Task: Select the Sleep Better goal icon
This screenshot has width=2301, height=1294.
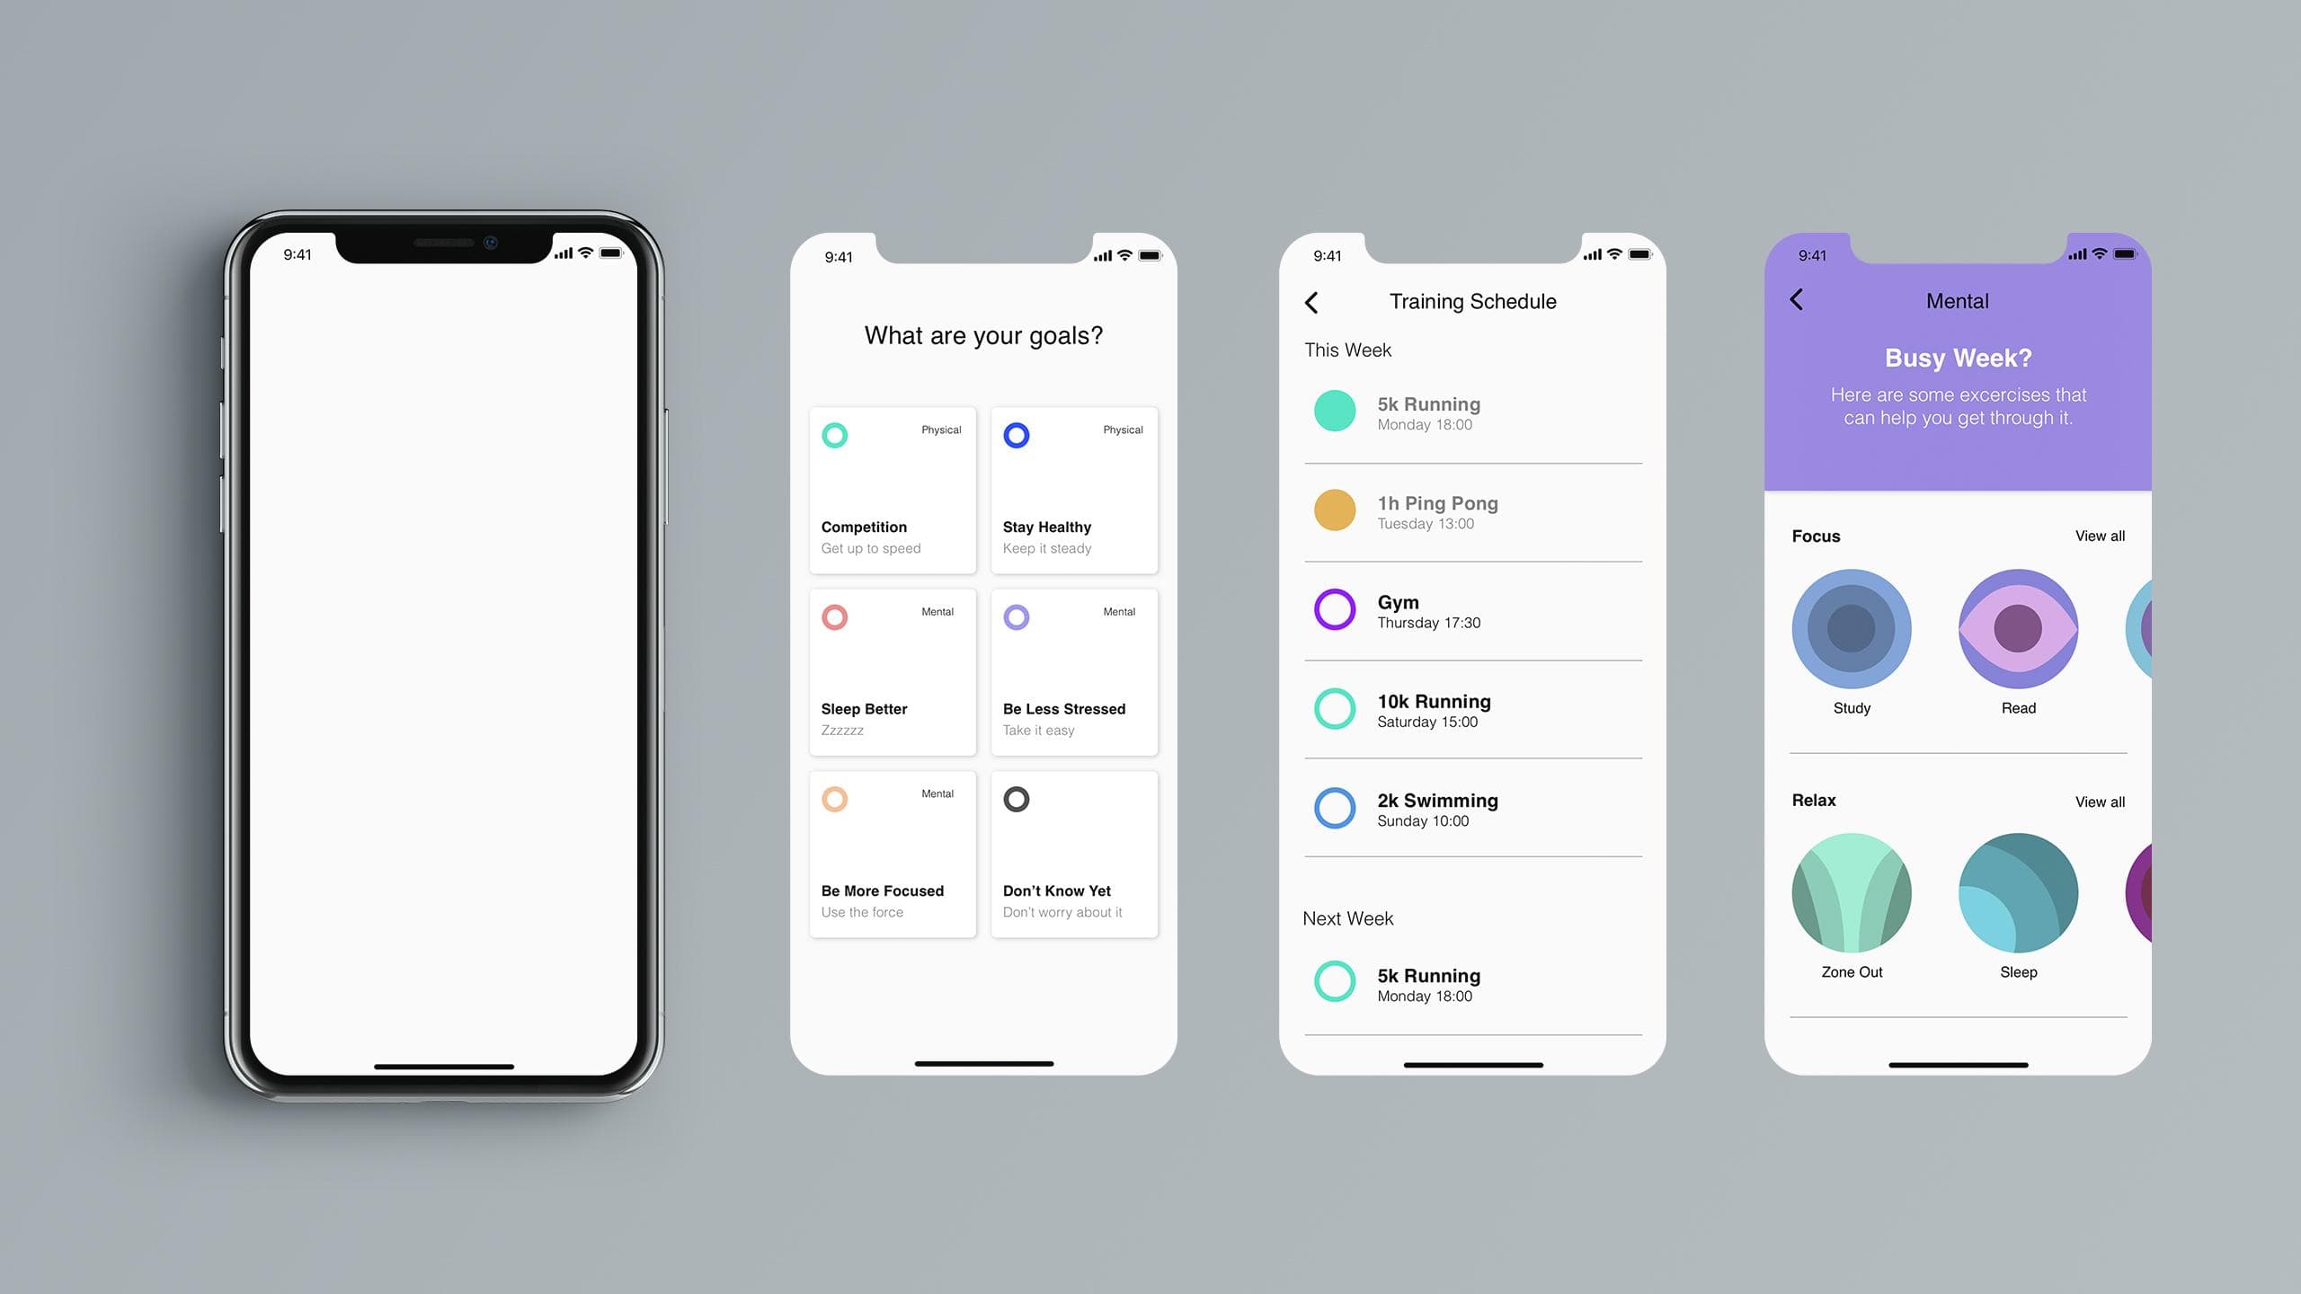Action: point(834,615)
